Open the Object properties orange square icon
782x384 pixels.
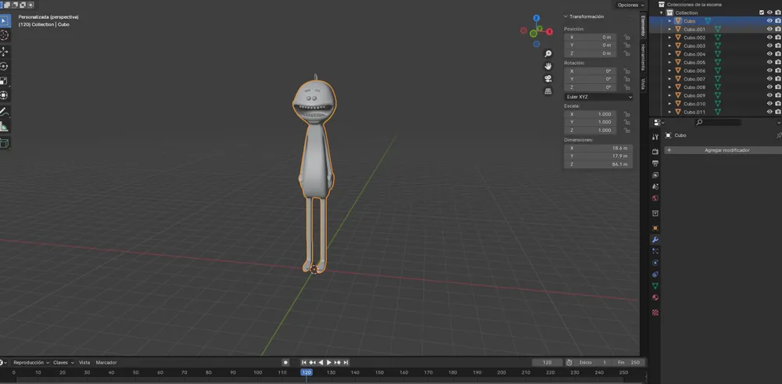point(655,228)
